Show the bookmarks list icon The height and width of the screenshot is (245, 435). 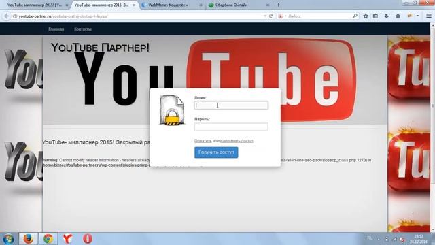(x=375, y=16)
